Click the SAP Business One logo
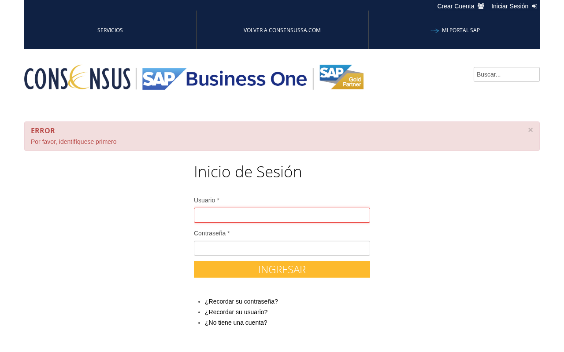This screenshot has height=352, width=564. click(x=225, y=79)
